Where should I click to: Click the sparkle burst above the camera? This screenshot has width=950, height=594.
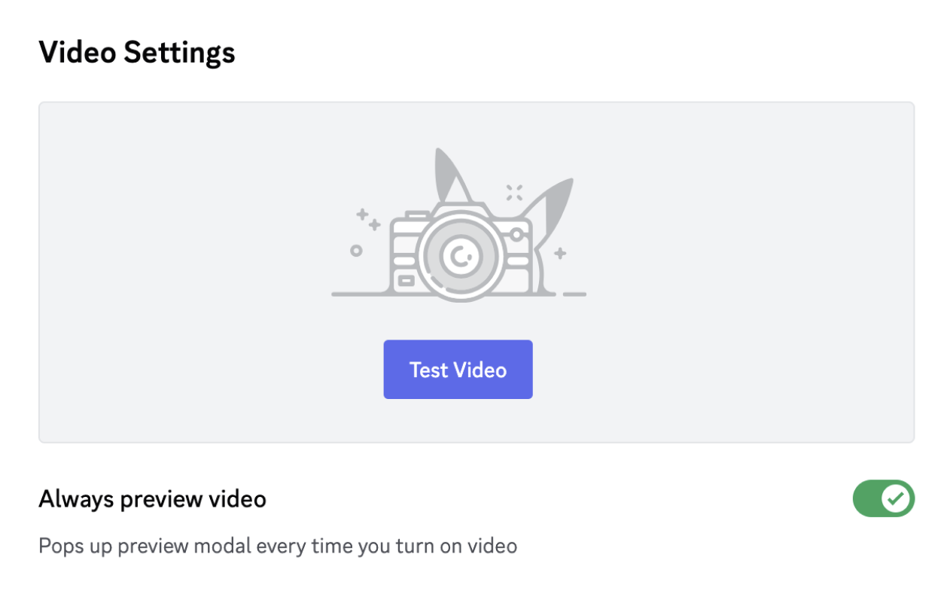[514, 192]
